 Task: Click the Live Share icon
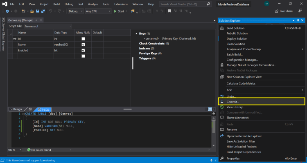pyautogui.click(x=277, y=11)
